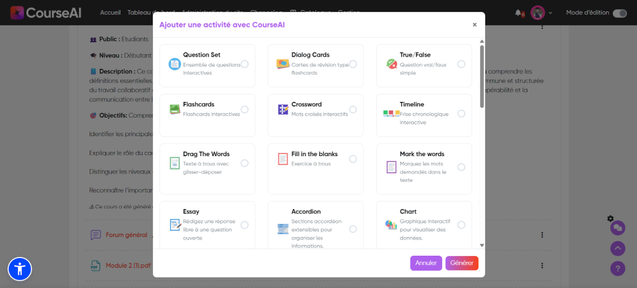Click the Dialog Cards icon
637x288 pixels.
pos(282,64)
